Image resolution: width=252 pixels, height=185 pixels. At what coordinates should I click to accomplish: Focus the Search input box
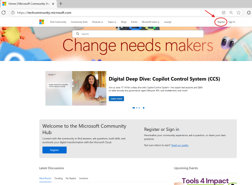[x=138, y=34]
